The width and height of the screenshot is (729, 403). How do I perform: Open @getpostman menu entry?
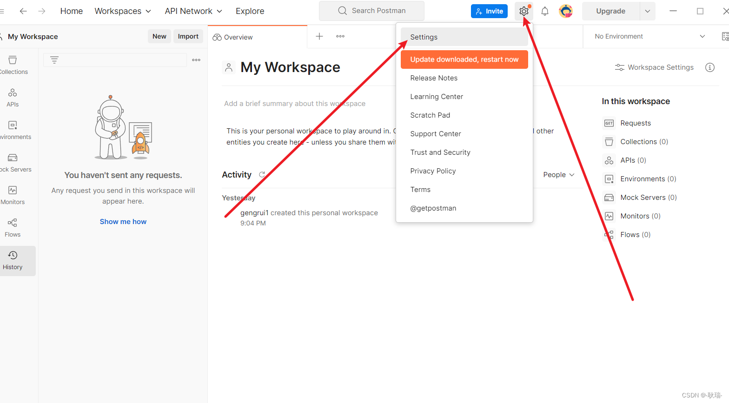(464, 208)
